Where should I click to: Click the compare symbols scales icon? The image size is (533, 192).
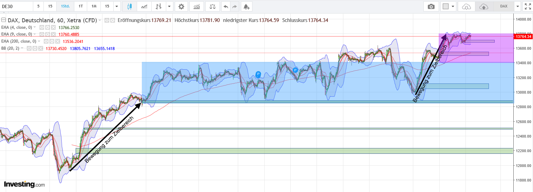[x=212, y=6]
